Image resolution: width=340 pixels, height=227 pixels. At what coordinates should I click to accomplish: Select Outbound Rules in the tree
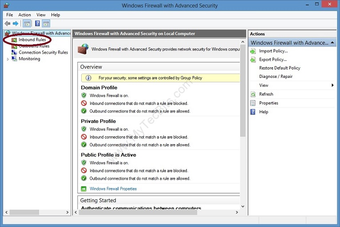click(x=34, y=46)
